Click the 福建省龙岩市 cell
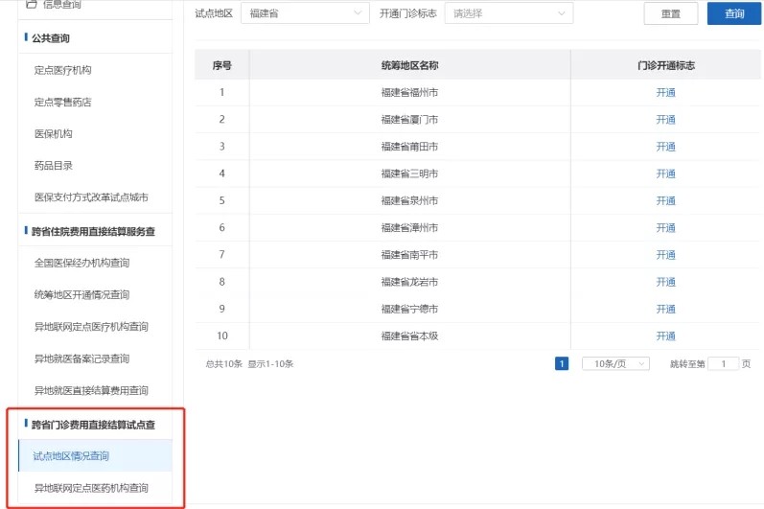Screen dimensions: 764x509 click(x=409, y=282)
